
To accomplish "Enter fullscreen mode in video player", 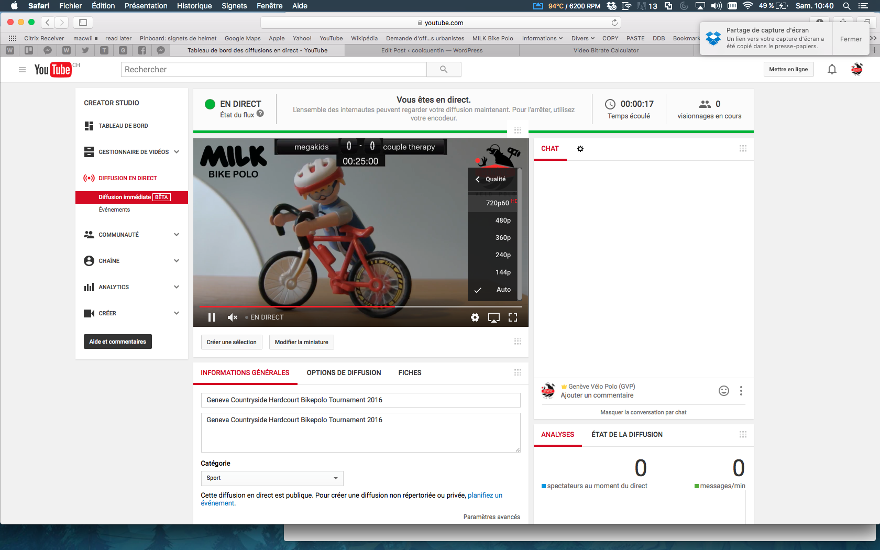I will tap(513, 317).
